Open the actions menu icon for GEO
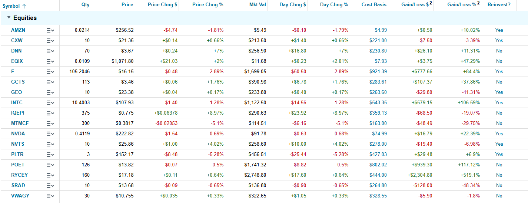 pos(50,92)
